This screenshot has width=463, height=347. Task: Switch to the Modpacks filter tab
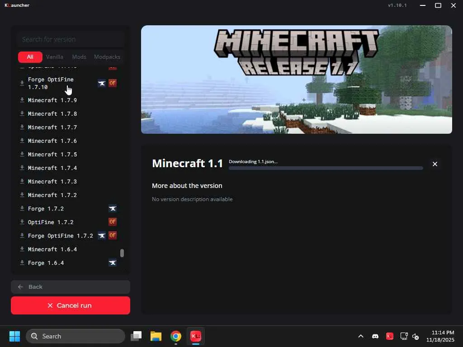[x=107, y=57]
